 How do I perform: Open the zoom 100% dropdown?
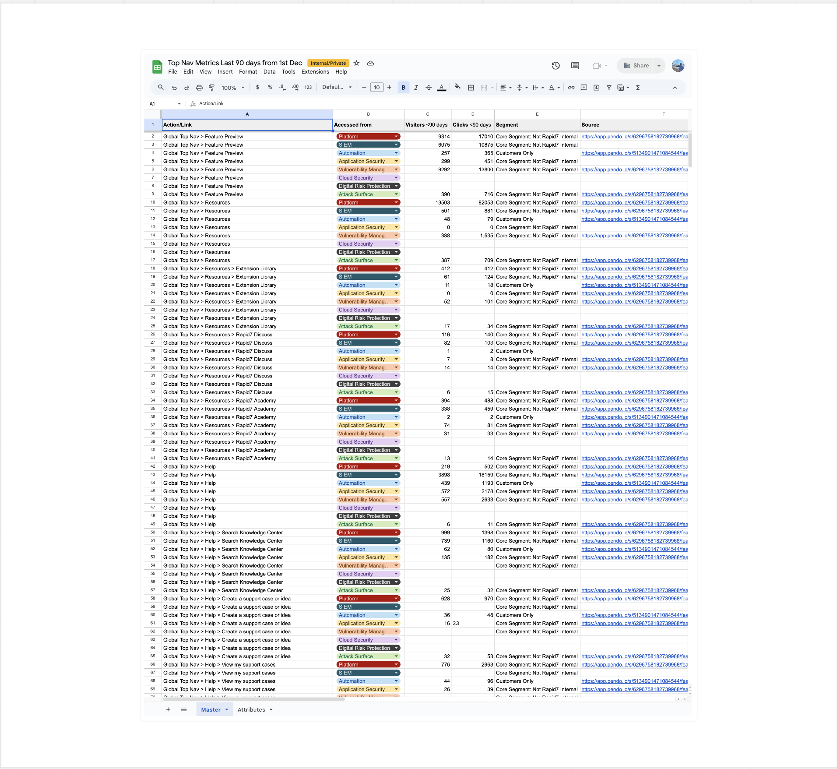233,88
